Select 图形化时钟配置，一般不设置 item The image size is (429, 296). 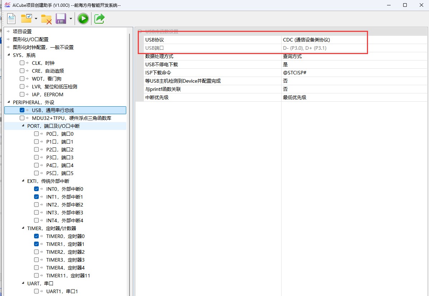coord(43,47)
